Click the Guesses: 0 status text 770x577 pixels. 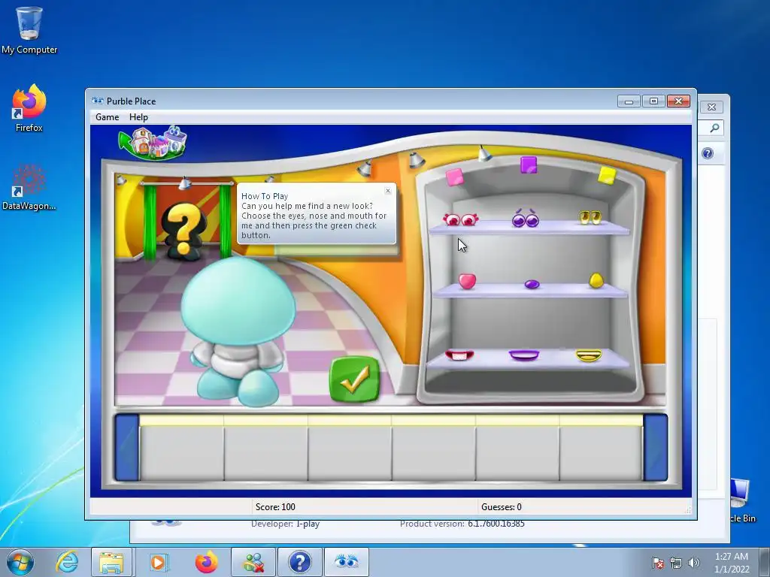pyautogui.click(x=502, y=507)
